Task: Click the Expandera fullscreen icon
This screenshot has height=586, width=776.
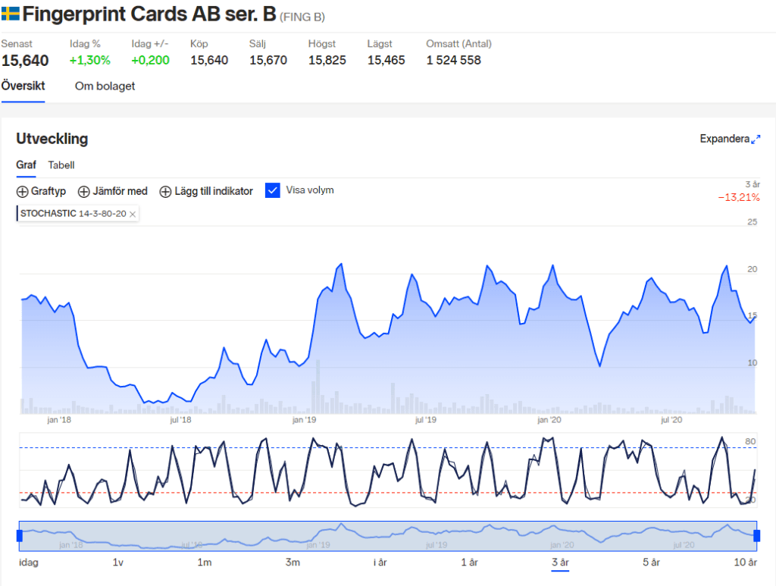Action: pyautogui.click(x=756, y=139)
